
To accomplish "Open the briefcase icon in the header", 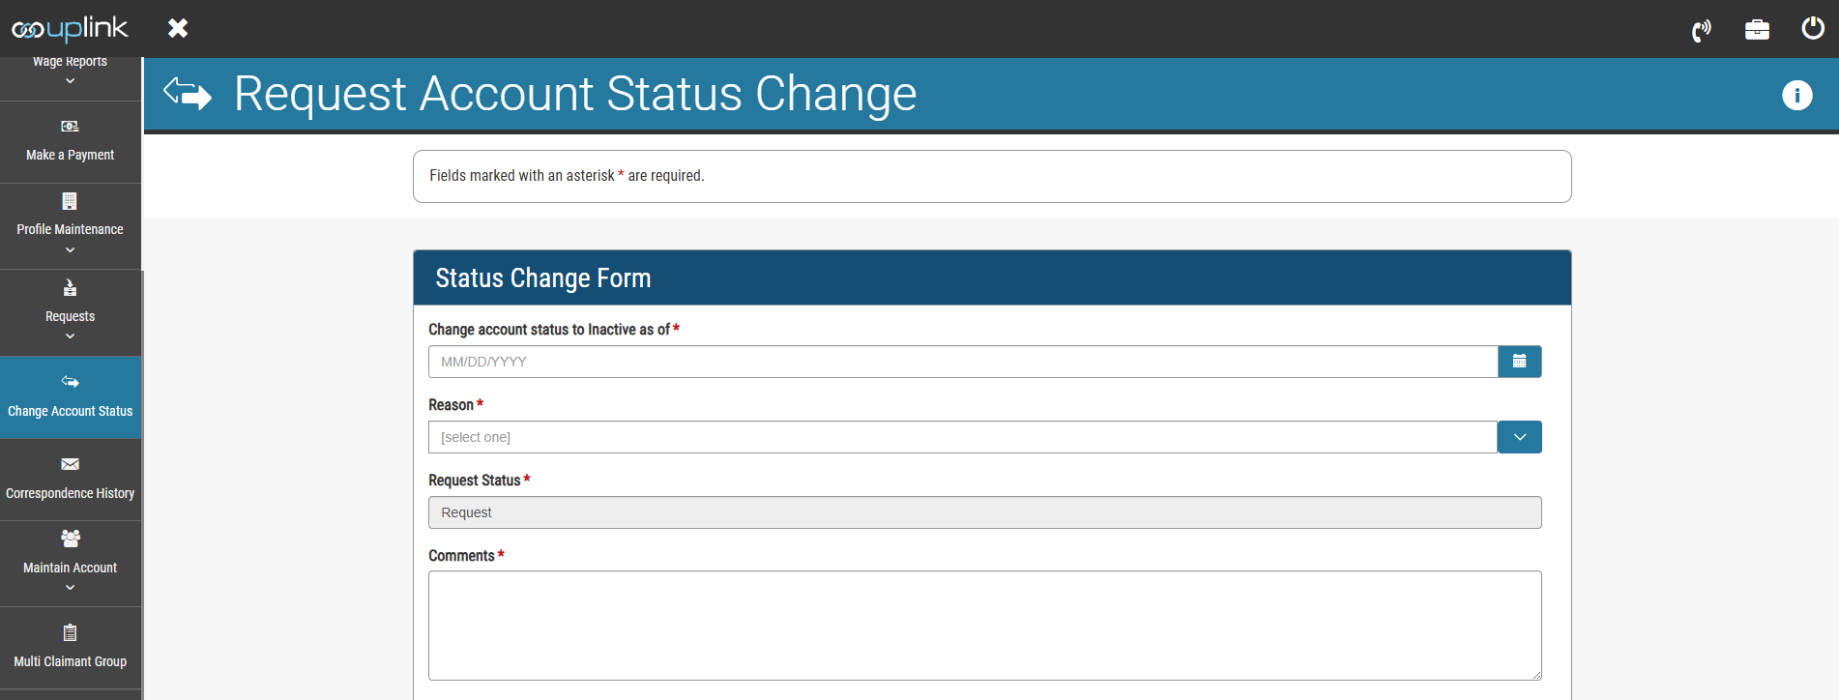I will tap(1757, 29).
